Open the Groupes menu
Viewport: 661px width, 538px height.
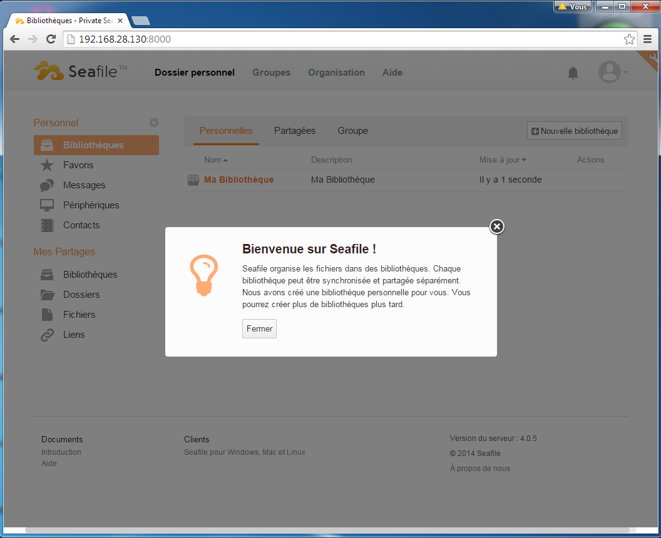click(x=272, y=73)
